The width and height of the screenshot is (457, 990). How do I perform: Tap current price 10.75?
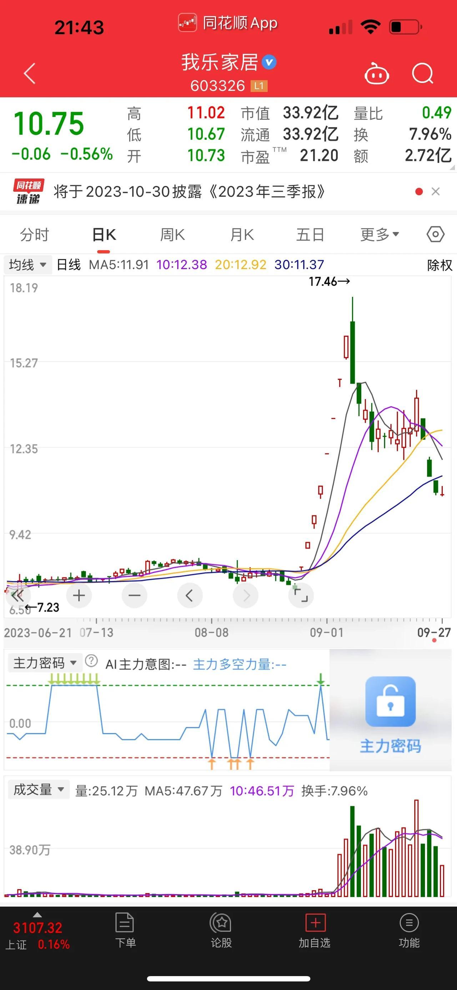point(49,123)
